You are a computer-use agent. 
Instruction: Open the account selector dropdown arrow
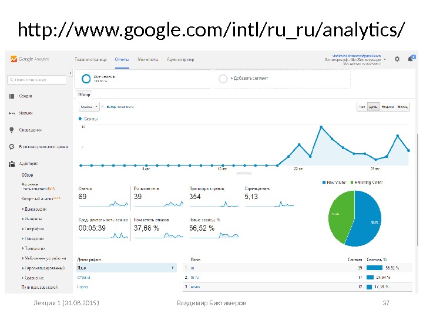[x=385, y=59]
